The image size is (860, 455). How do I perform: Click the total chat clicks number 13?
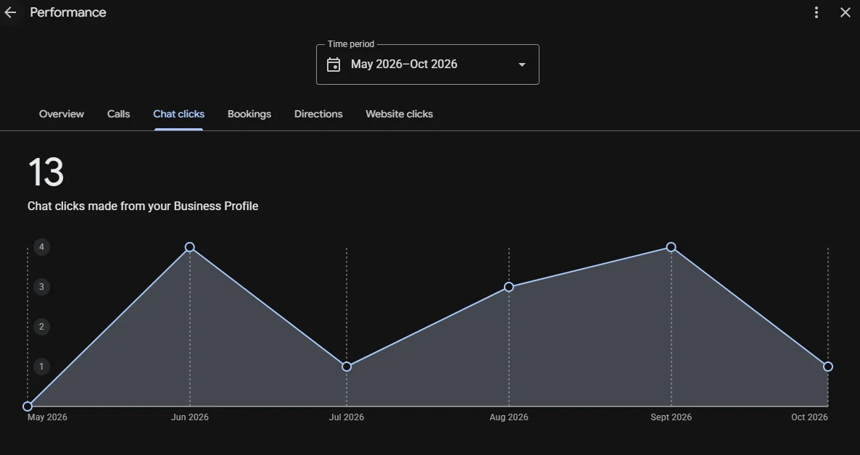[46, 172]
